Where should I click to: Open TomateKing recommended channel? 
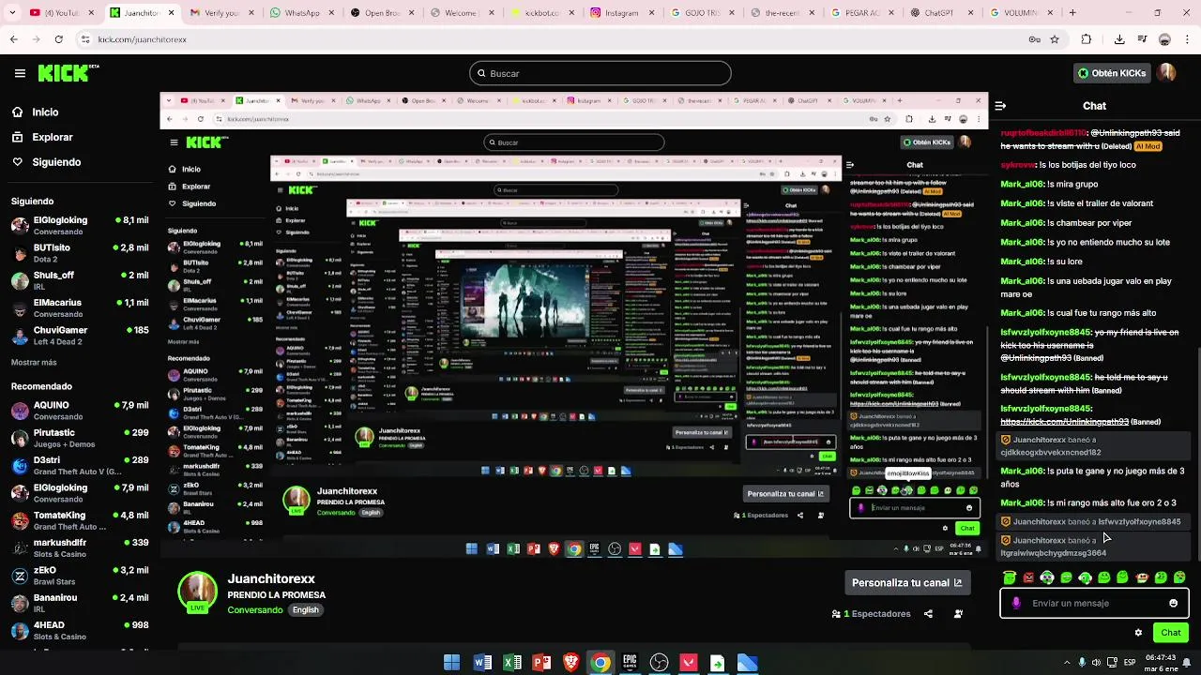(79, 520)
